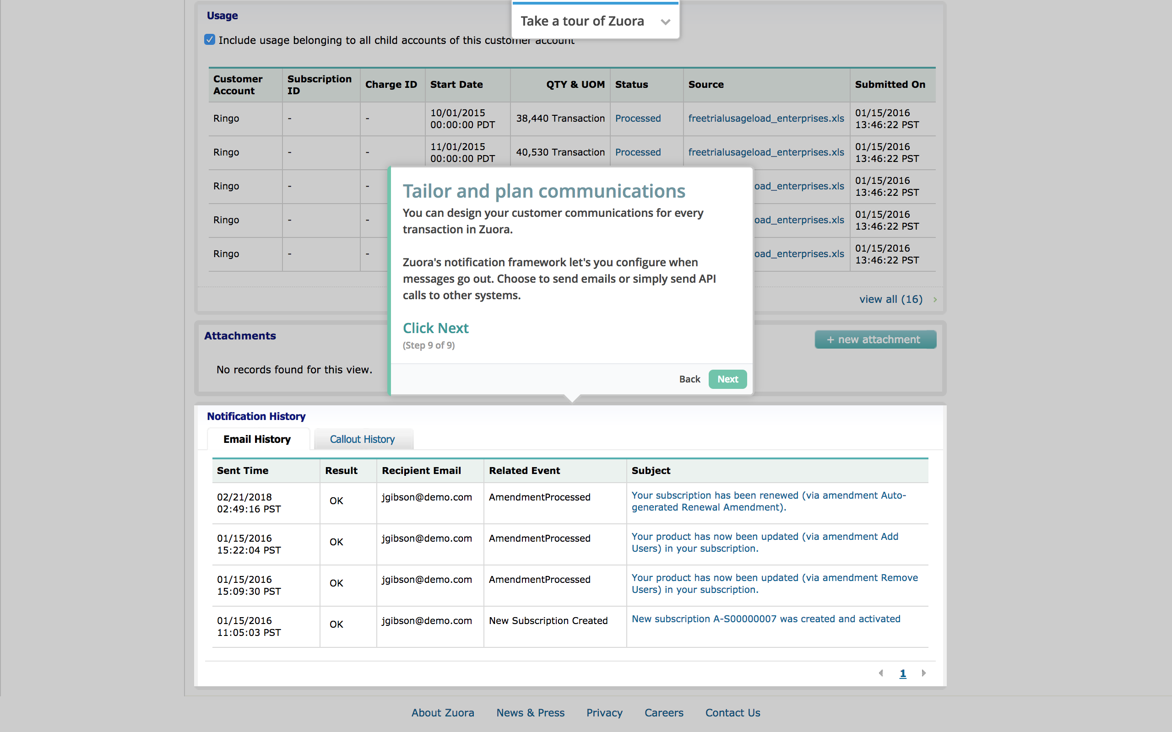Click Next in the tour popup
The height and width of the screenshot is (732, 1172).
click(x=727, y=379)
